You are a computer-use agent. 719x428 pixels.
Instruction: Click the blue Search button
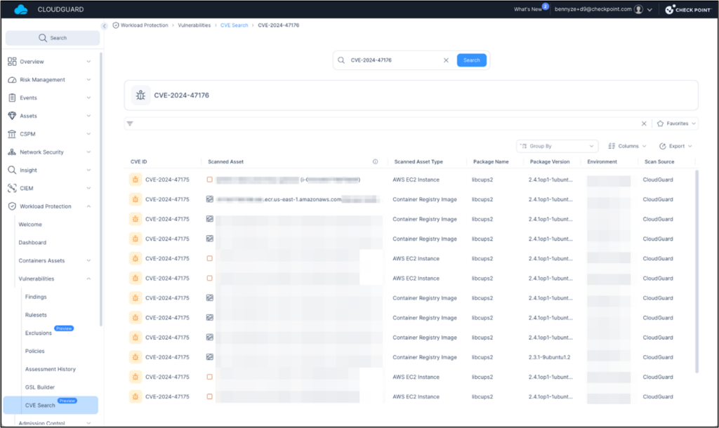point(471,60)
